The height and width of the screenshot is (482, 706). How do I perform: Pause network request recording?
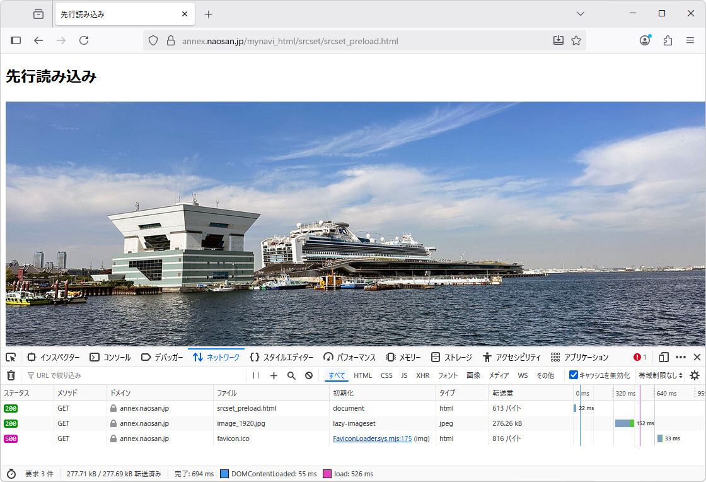pyautogui.click(x=256, y=375)
